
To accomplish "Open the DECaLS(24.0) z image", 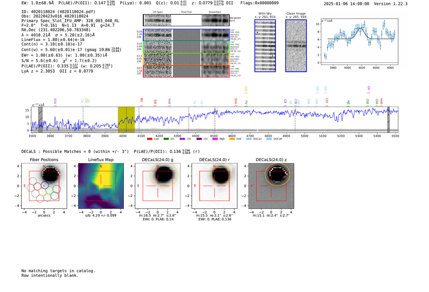I will pyautogui.click(x=271, y=186).
